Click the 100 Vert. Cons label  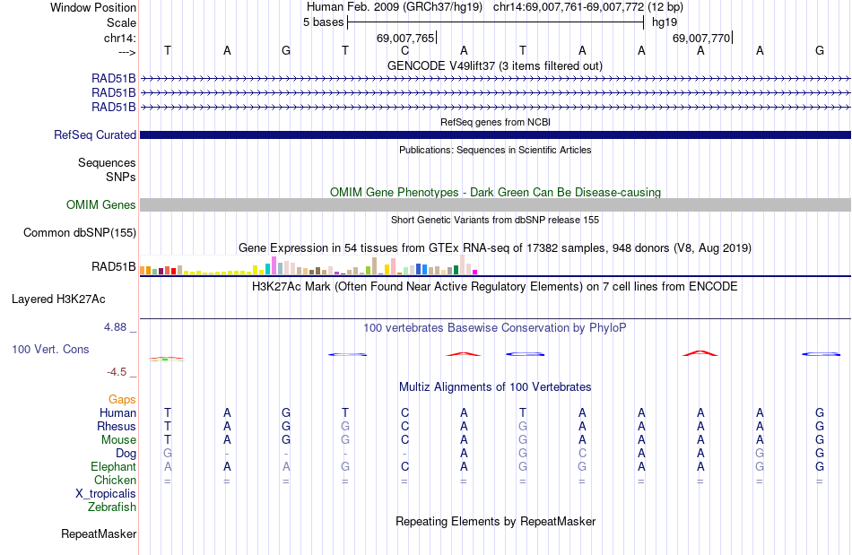click(50, 349)
